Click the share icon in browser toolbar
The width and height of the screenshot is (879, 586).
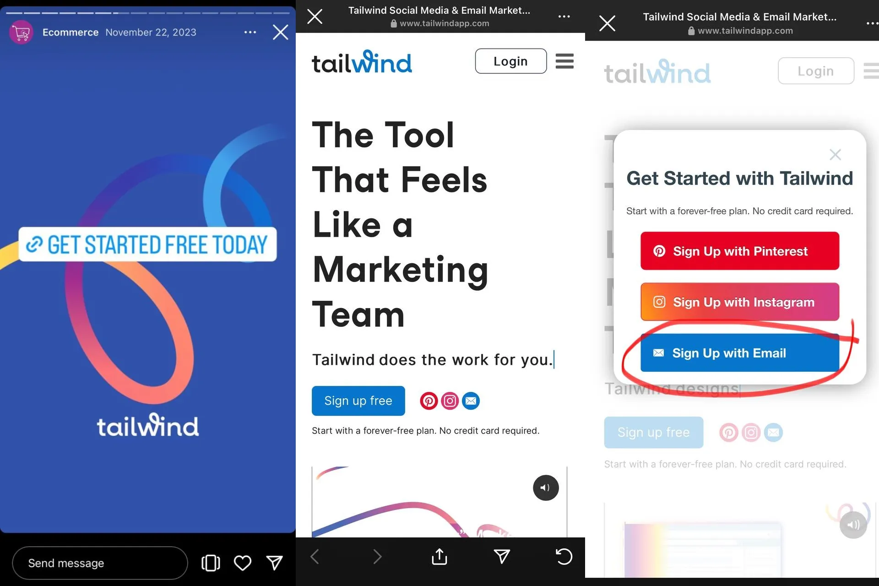439,557
